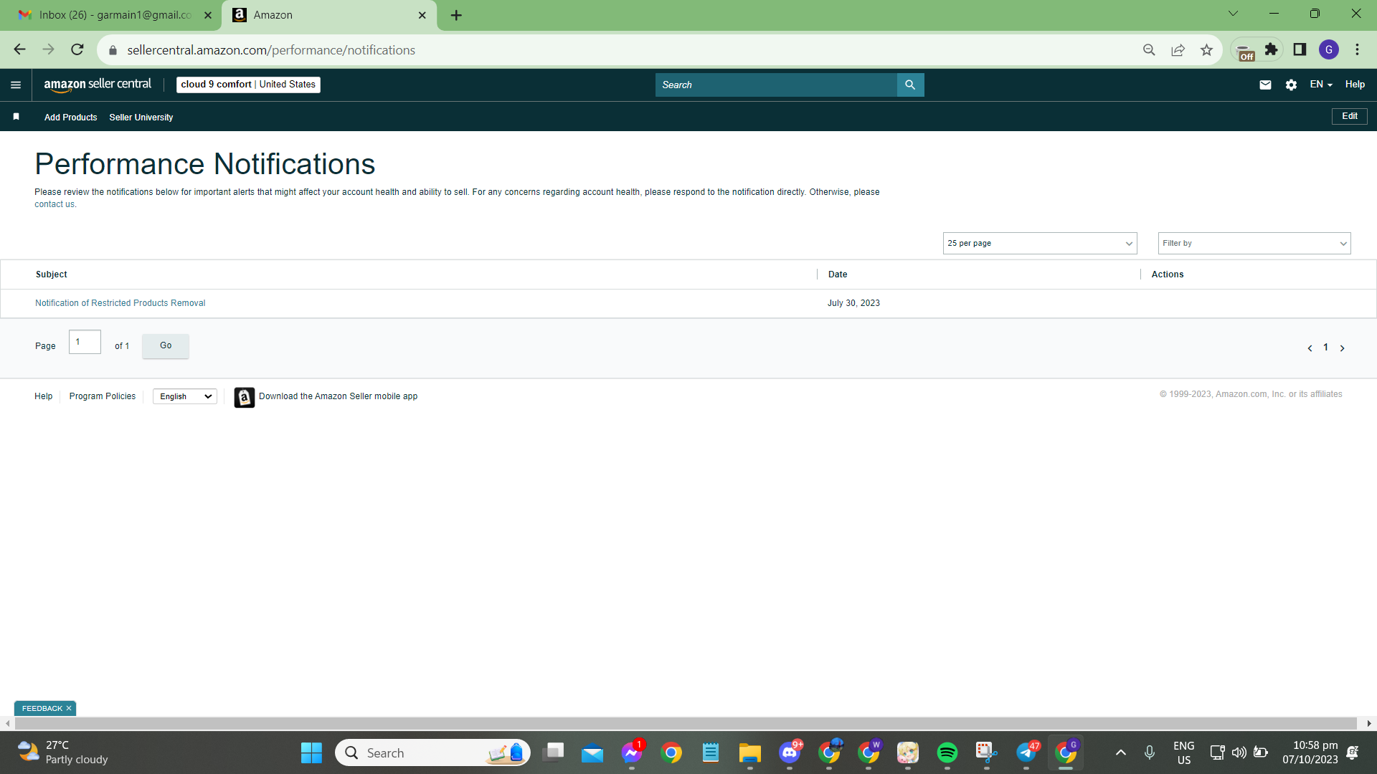Click page number 1 in pagination
This screenshot has width=1377, height=774.
pos(1325,348)
